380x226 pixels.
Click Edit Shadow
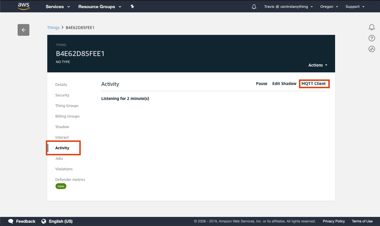[x=284, y=84]
